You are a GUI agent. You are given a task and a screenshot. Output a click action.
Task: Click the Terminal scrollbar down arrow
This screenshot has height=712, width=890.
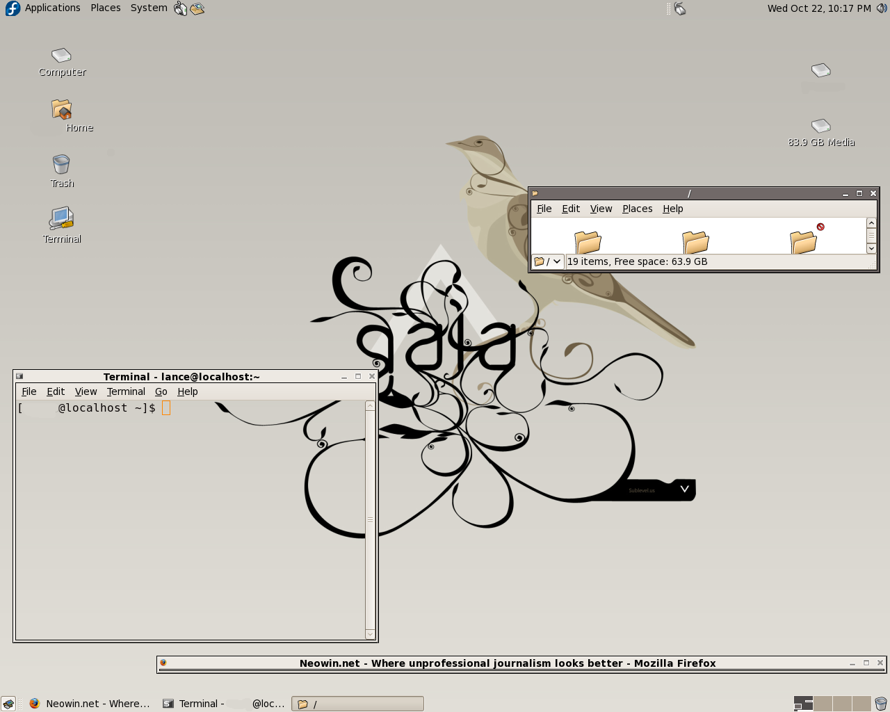(370, 634)
